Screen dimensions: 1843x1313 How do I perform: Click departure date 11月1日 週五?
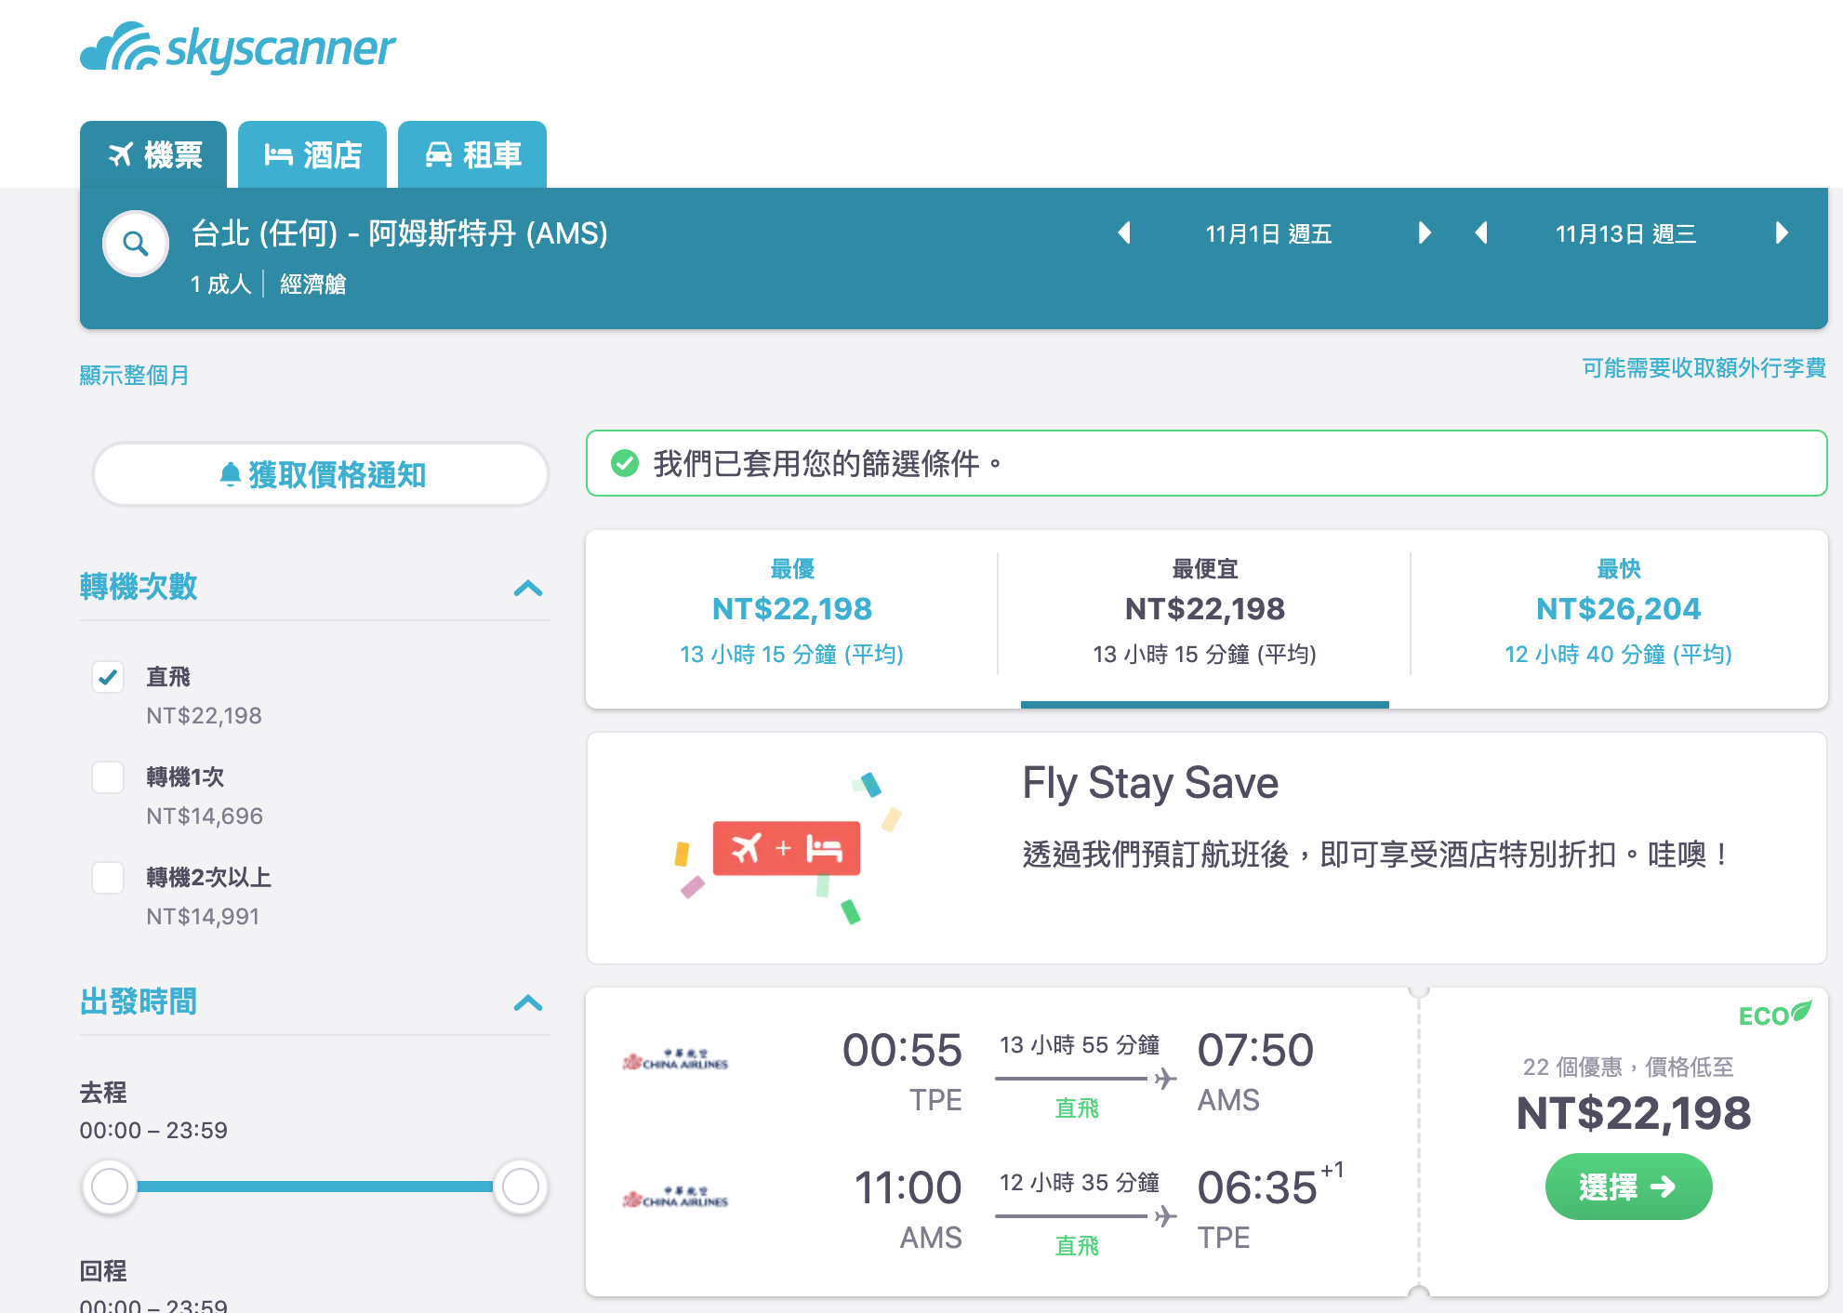click(x=1268, y=233)
